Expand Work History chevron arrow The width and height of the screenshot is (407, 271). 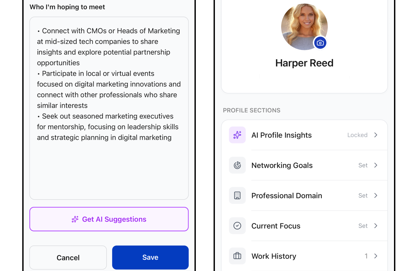coord(375,256)
